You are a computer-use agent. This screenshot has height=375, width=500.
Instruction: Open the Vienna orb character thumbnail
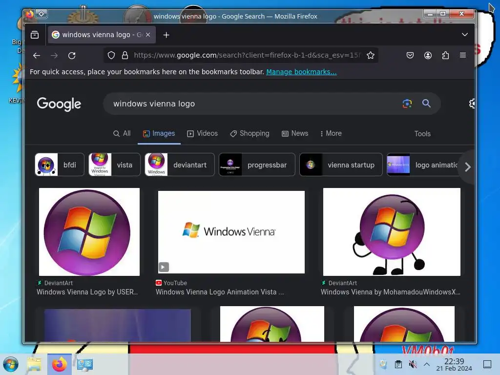coord(392,232)
